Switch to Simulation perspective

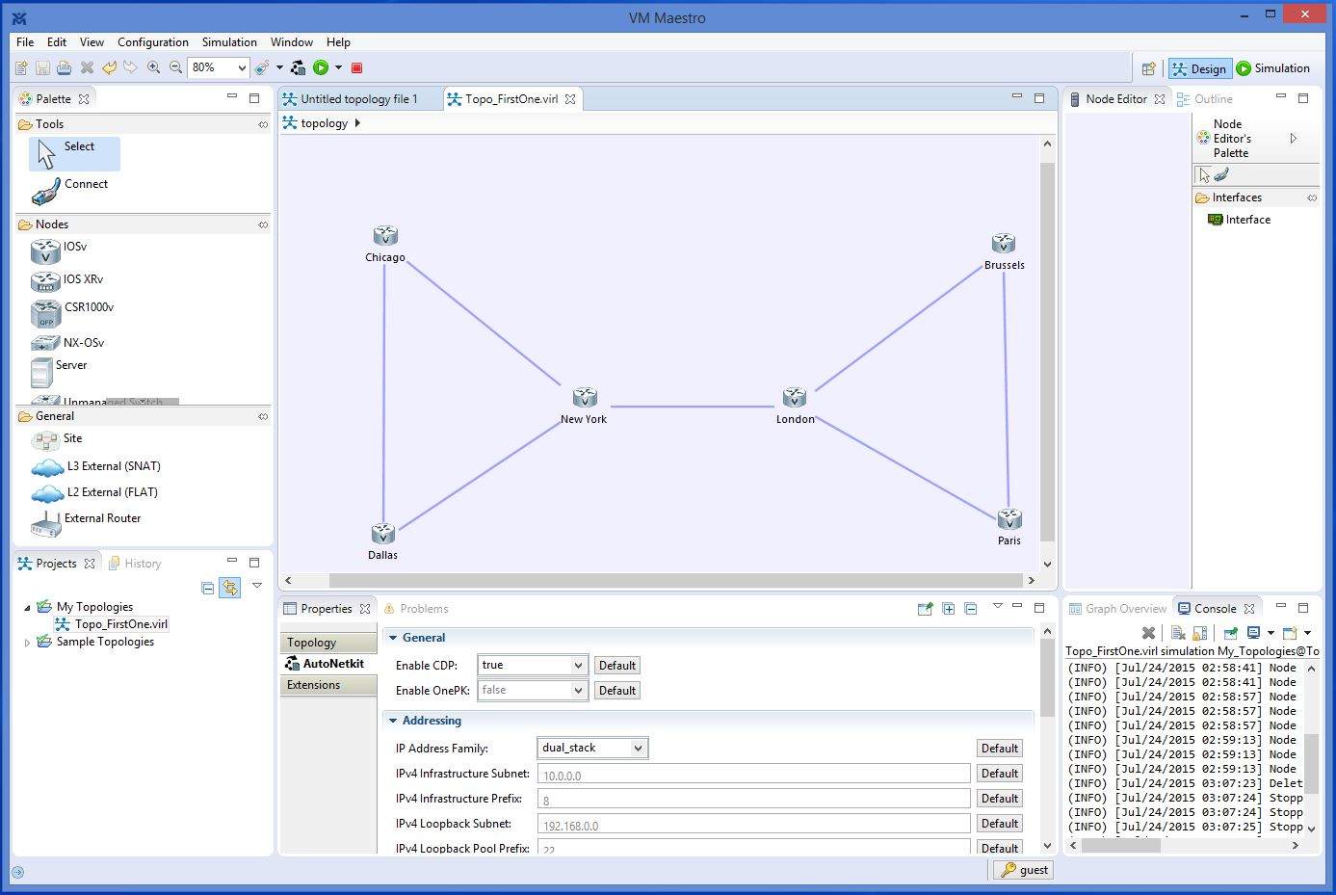pos(1272,68)
